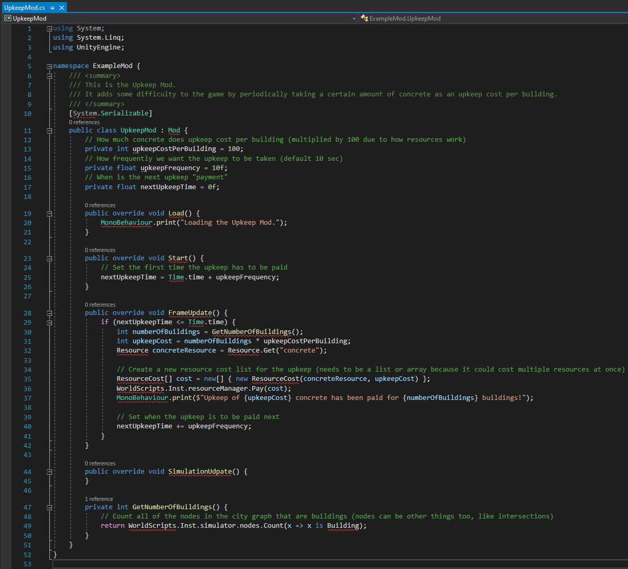This screenshot has width=628, height=569.
Task: Collapse the if block at line 29
Action: point(49,322)
